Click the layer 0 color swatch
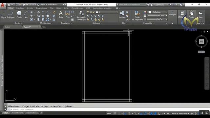The image size is (210, 118). tap(97, 12)
